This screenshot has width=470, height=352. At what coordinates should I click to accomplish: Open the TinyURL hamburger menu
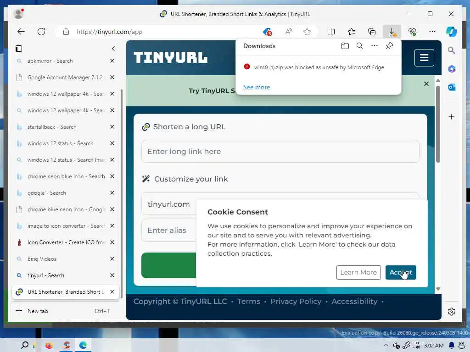pos(424,57)
